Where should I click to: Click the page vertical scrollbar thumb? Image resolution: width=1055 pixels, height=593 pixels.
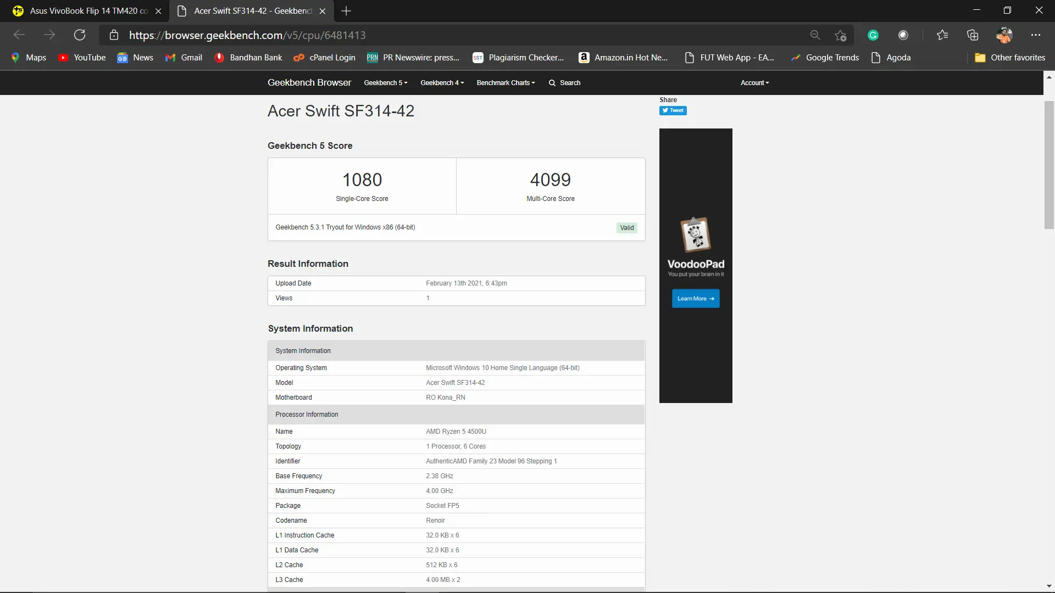tap(1049, 165)
